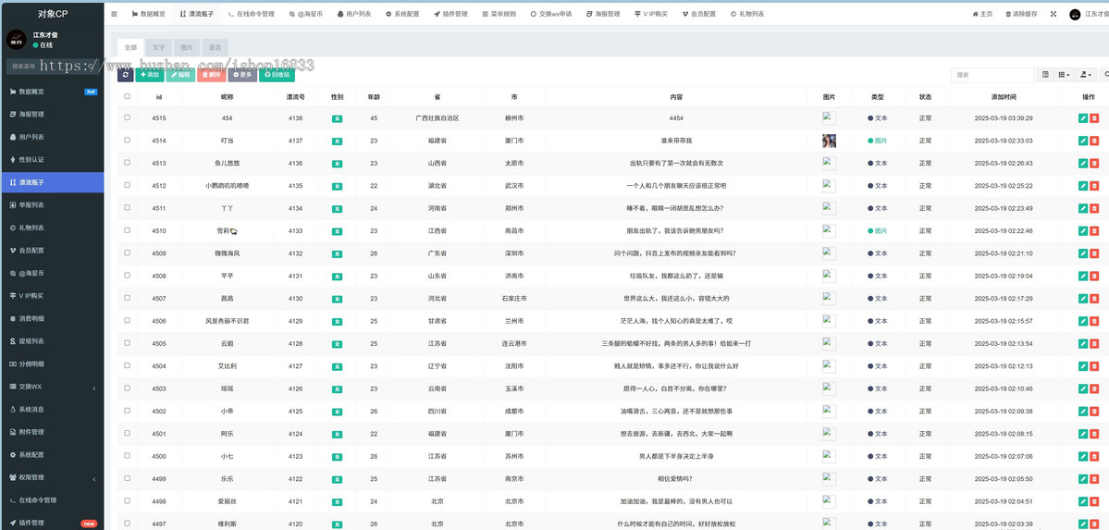1109x530 pixels.
Task: Click the 回收站 button
Action: [x=277, y=74]
